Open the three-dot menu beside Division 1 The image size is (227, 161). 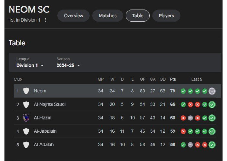tap(46, 20)
